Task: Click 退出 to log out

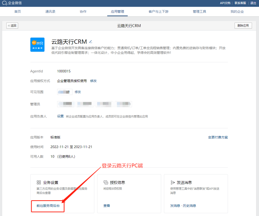Action: [253, 3]
